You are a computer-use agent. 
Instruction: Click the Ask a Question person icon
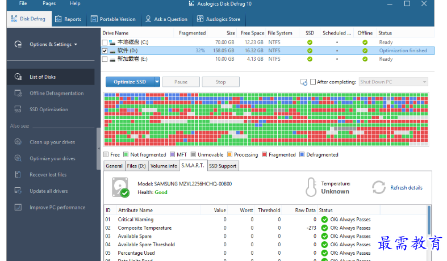coord(148,19)
